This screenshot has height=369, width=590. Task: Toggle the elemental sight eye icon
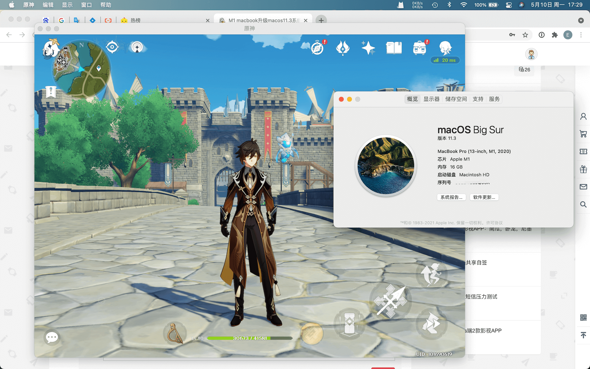[112, 47]
